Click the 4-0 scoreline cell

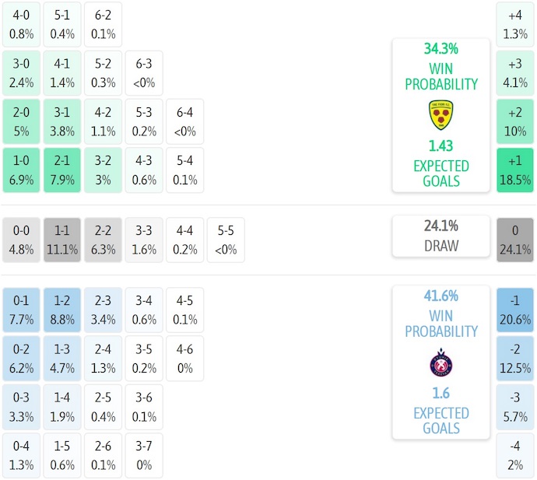22,23
